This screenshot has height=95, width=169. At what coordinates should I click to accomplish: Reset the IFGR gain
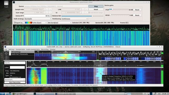pyautogui.click(x=137, y=10)
